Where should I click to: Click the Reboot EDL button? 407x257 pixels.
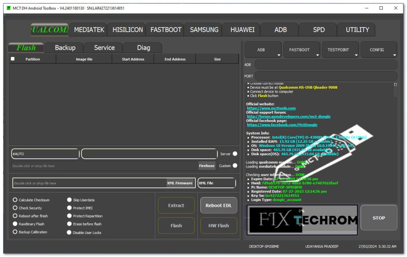coord(219,206)
